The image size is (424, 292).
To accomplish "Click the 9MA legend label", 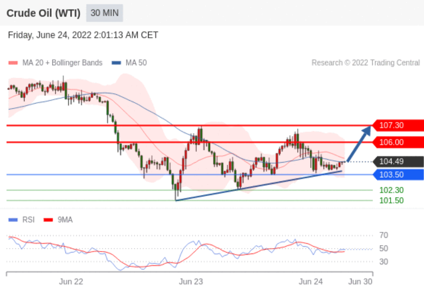I will [x=65, y=220].
